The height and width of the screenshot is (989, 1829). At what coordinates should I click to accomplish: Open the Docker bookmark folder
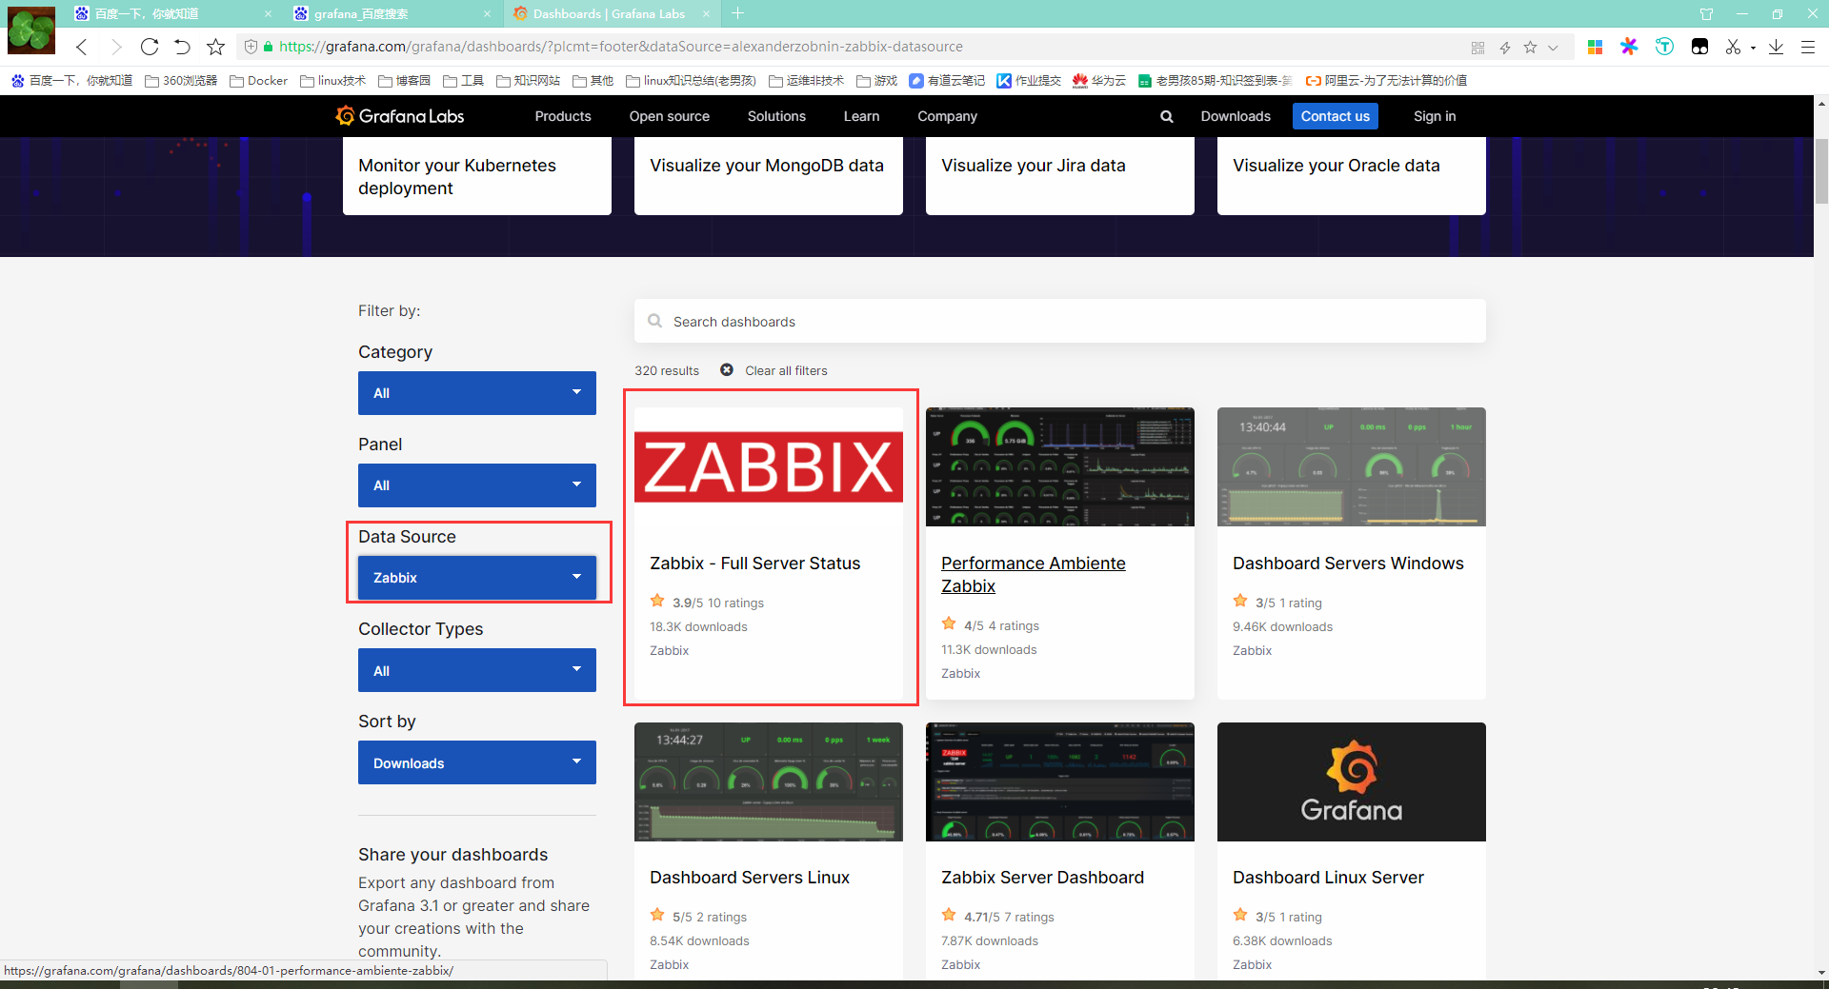coord(258,81)
